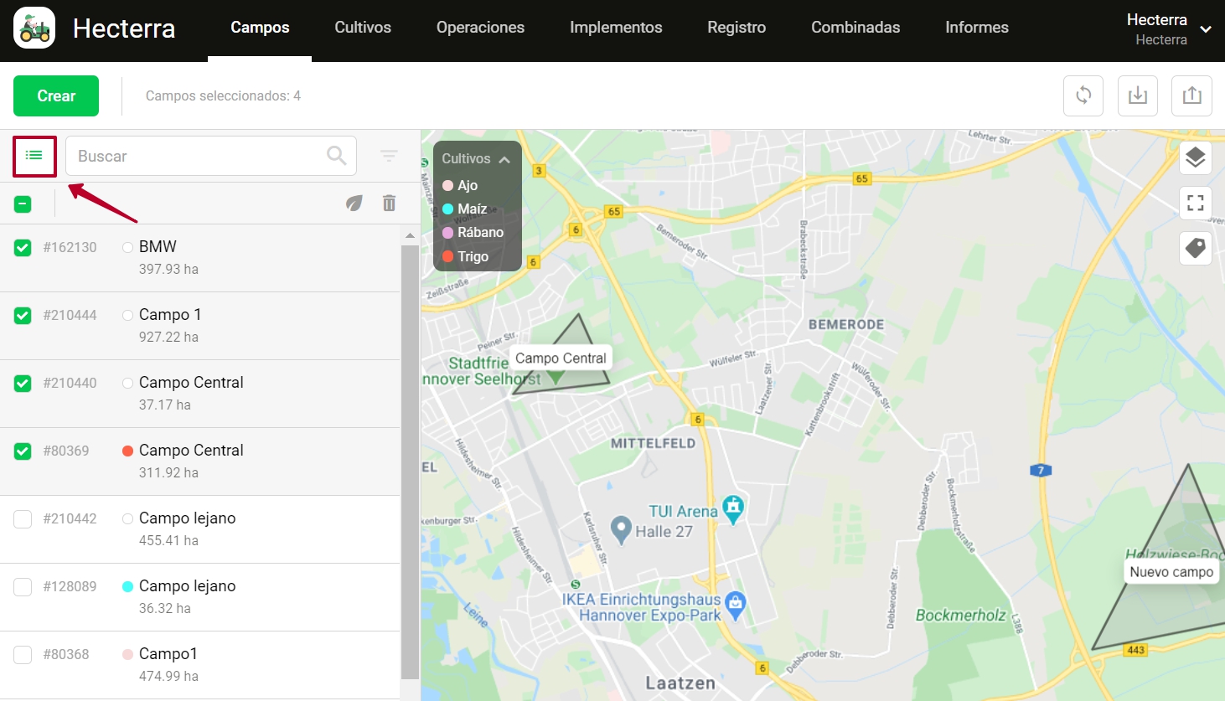This screenshot has width=1225, height=701.
Task: Click the download import icon button
Action: (1138, 95)
